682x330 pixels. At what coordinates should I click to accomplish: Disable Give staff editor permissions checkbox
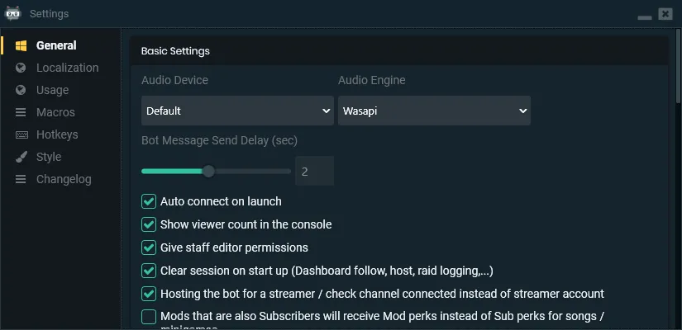click(149, 247)
